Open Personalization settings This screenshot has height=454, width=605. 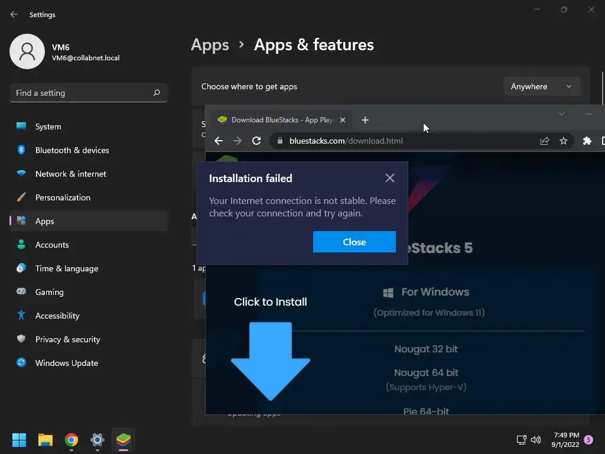click(x=89, y=197)
